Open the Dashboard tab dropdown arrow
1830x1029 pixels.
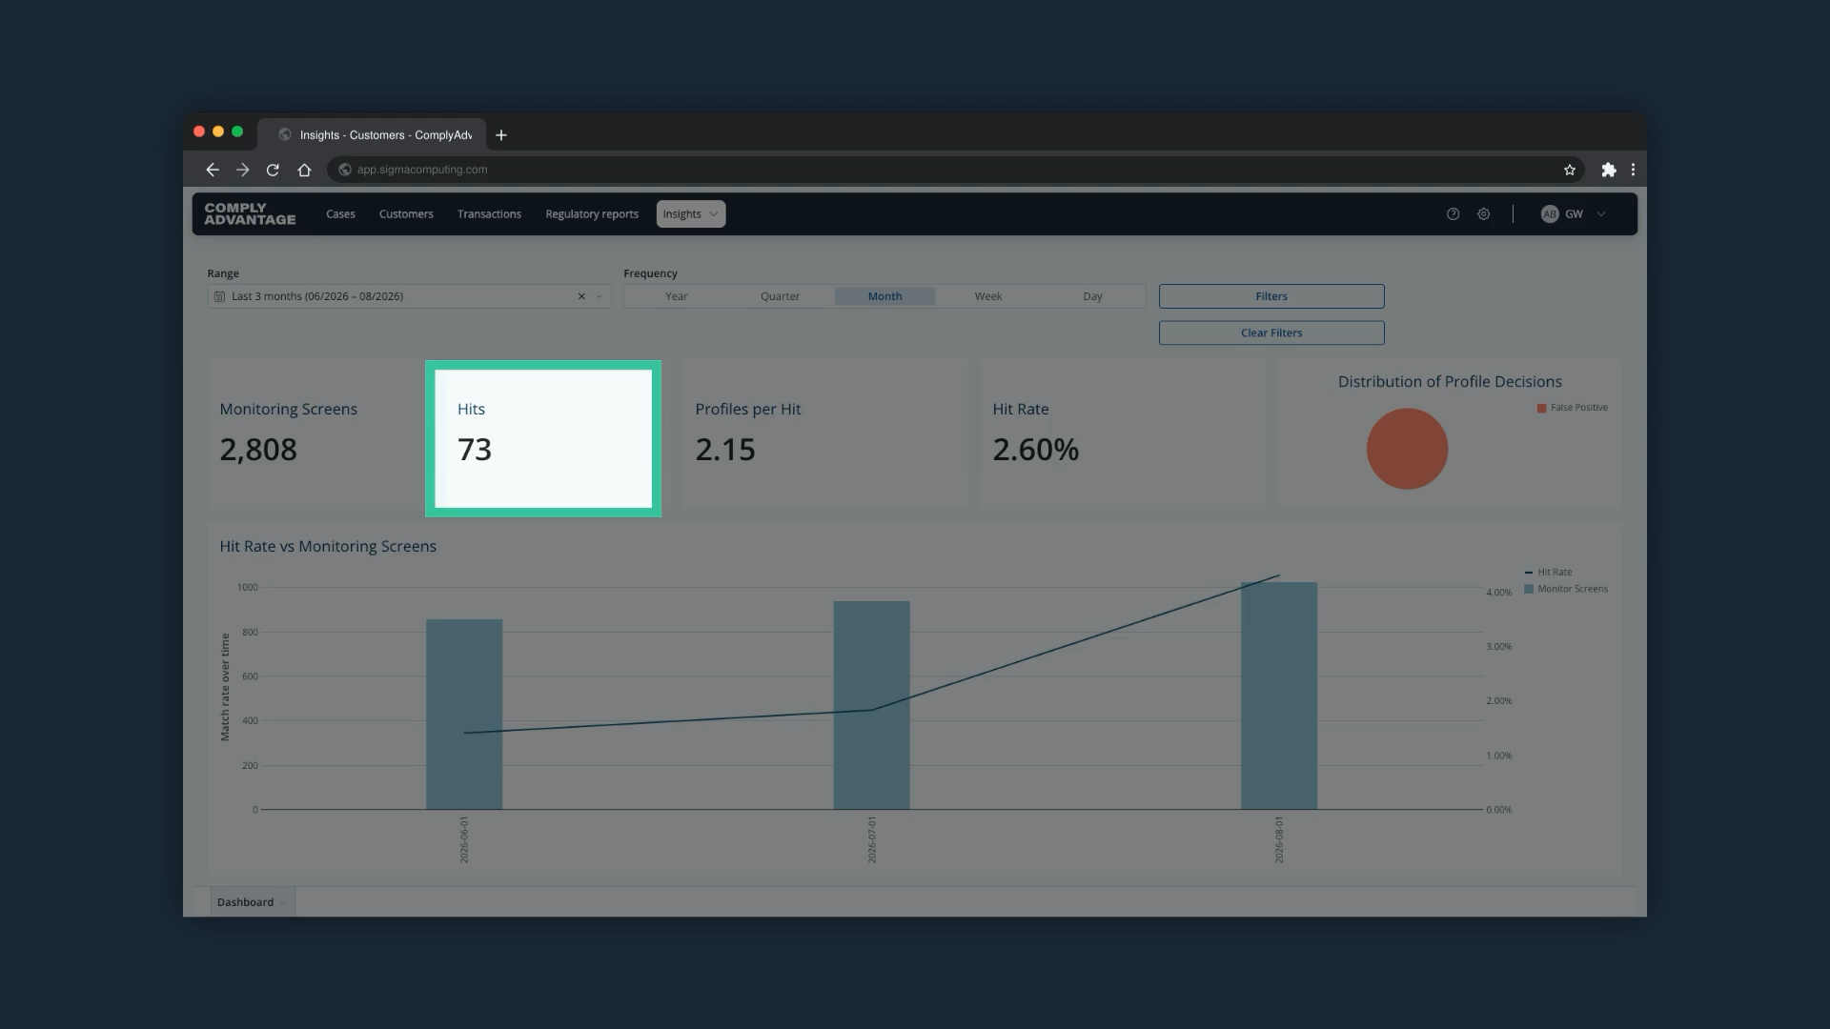click(283, 902)
